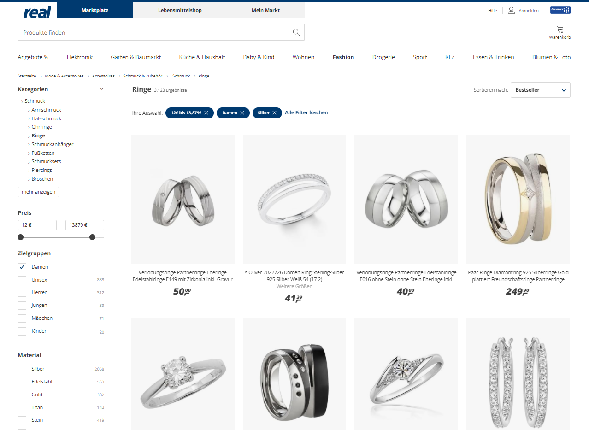
Task: Check the Gold material checkbox
Action: click(x=22, y=395)
